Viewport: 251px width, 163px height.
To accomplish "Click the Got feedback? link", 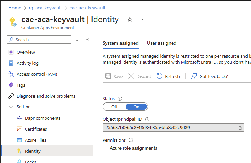I will [213, 77].
